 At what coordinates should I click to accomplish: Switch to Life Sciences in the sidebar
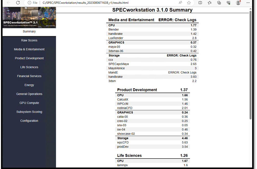[29, 67]
